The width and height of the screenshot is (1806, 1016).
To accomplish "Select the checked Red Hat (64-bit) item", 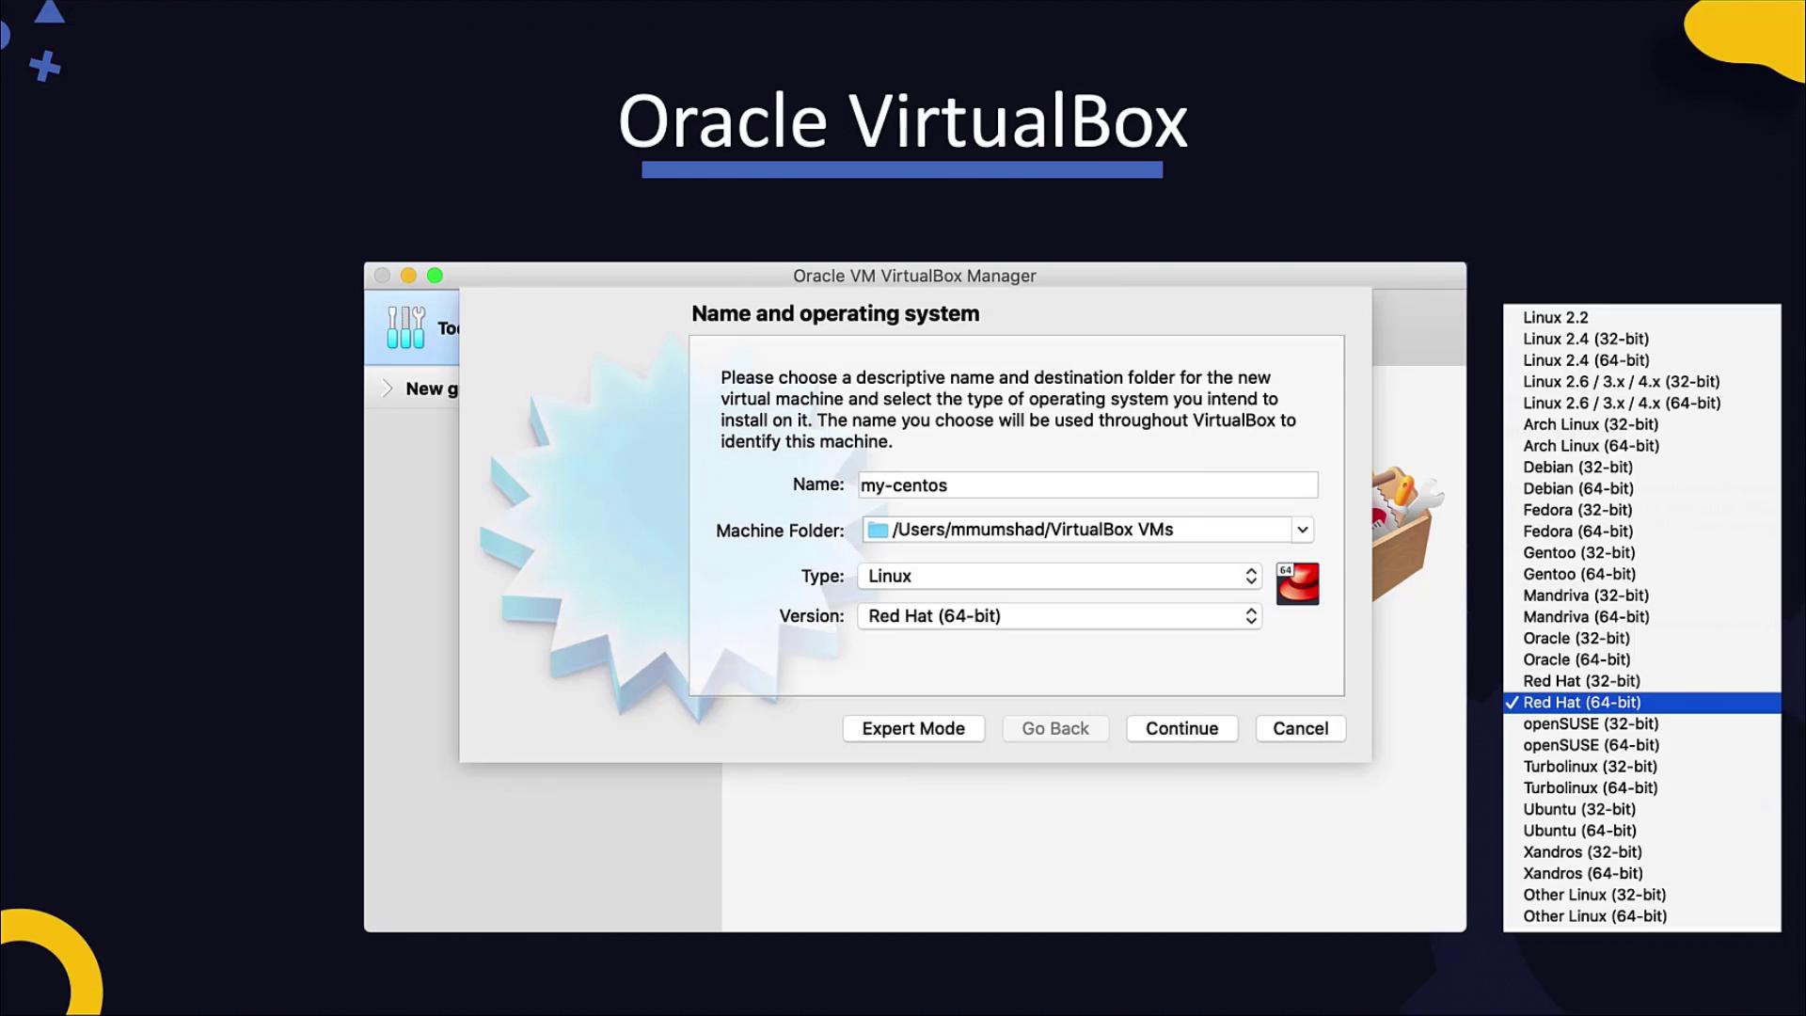I will point(1581,703).
